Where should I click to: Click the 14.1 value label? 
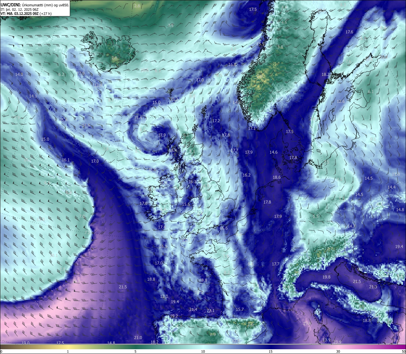tap(33, 96)
